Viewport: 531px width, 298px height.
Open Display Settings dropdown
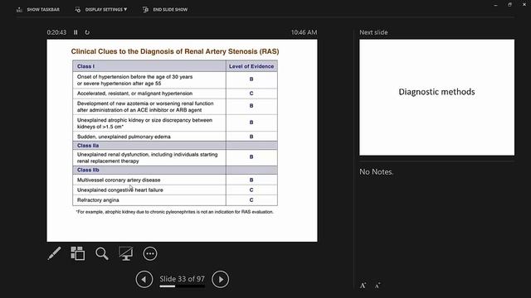click(101, 9)
